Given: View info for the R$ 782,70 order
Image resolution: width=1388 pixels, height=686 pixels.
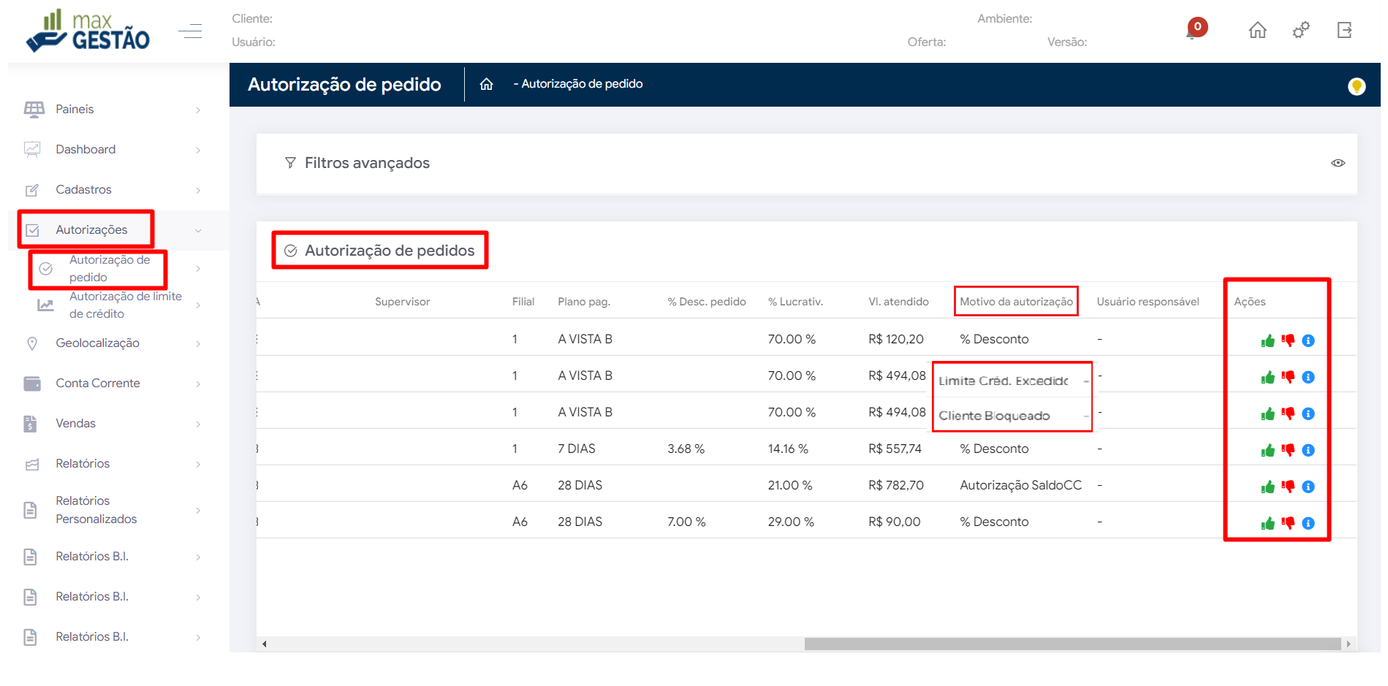Looking at the screenshot, I should point(1308,487).
